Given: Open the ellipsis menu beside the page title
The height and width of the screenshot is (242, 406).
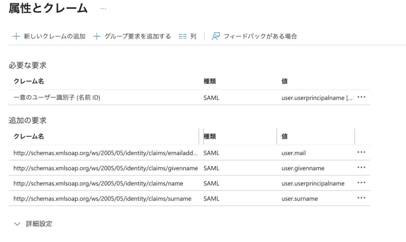Looking at the screenshot, I should tap(103, 9).
